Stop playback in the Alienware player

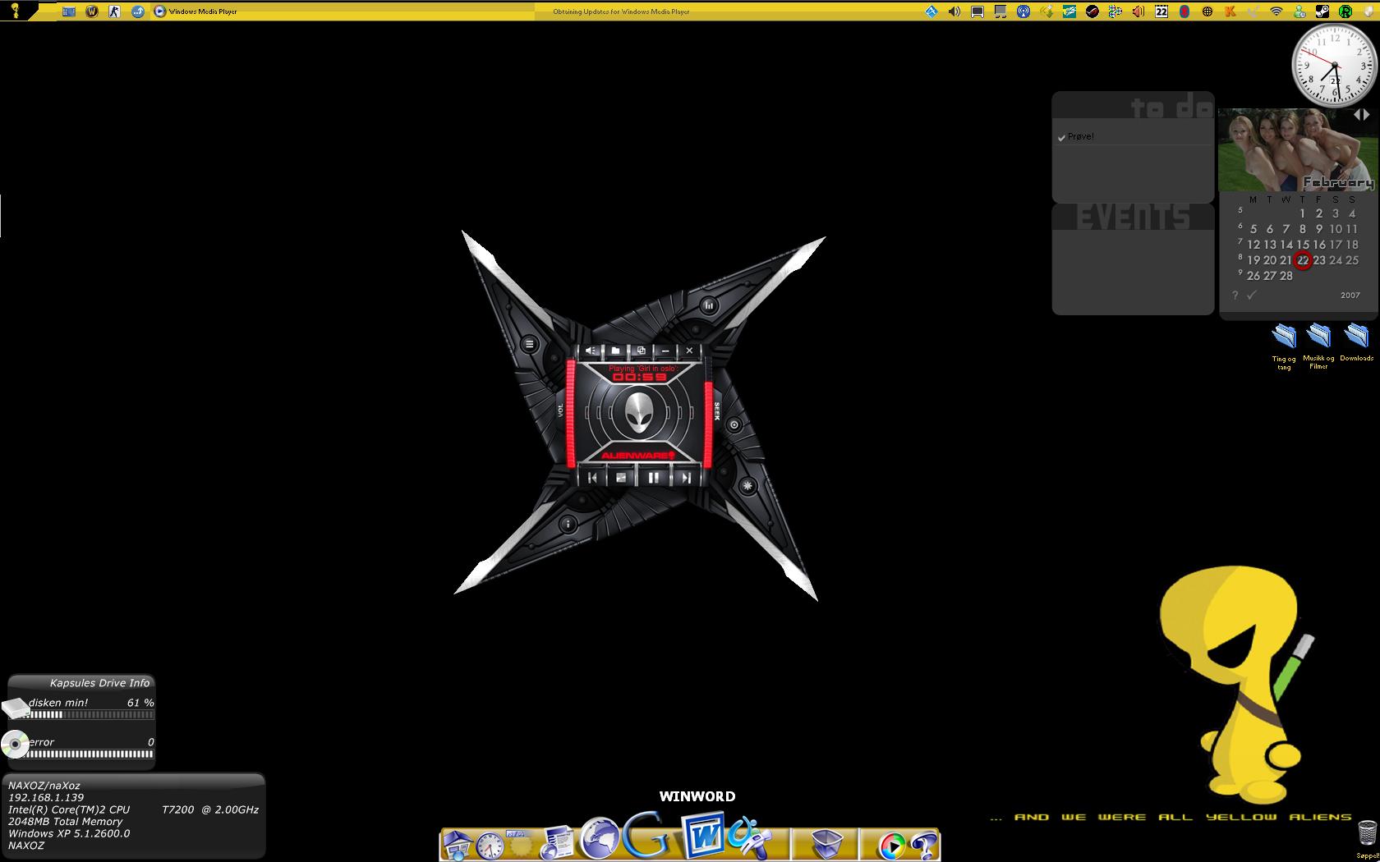tap(622, 477)
